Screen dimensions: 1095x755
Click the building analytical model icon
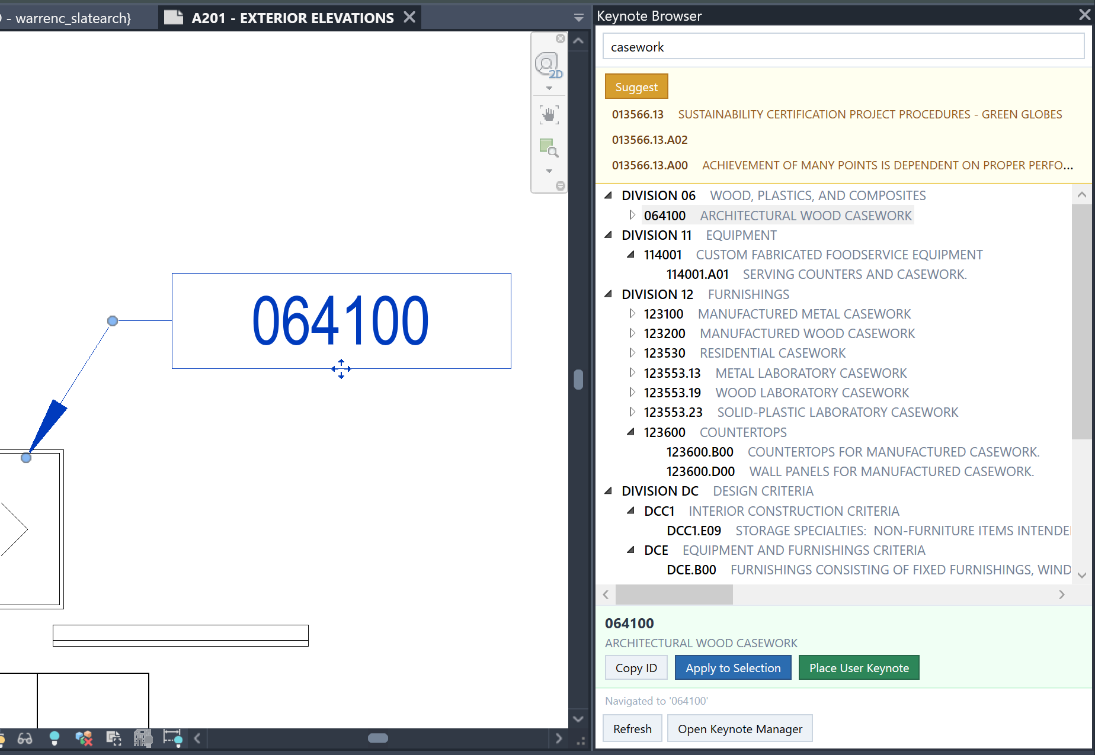click(x=143, y=738)
